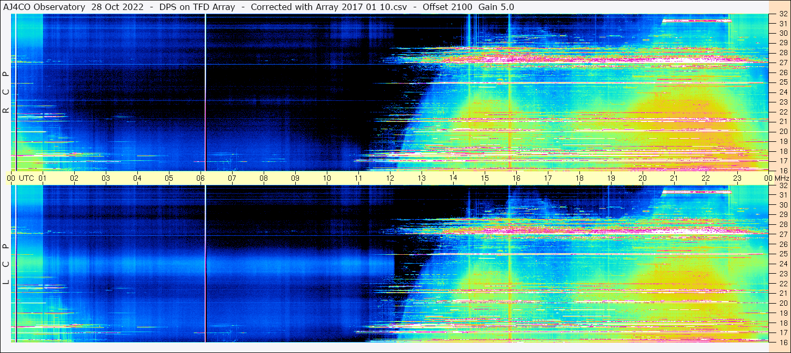Viewport: 791px width, 353px height.
Task: Select the 27 MHz label on lower LCP scale
Action: pyautogui.click(x=782, y=234)
